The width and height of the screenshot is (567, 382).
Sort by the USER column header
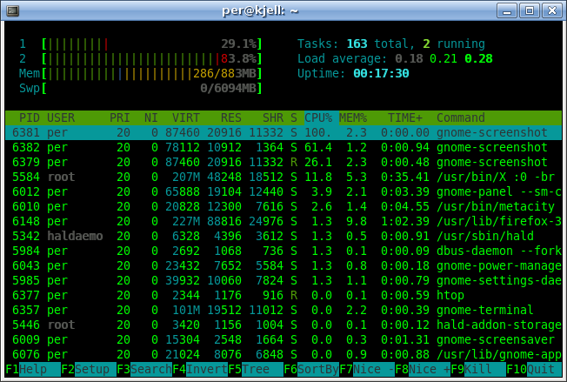[61, 118]
